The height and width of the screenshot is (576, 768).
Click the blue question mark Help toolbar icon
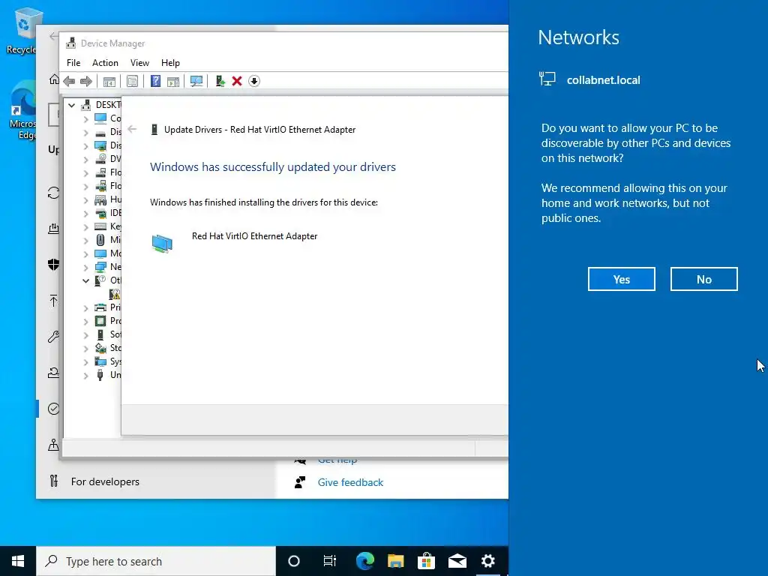click(155, 81)
